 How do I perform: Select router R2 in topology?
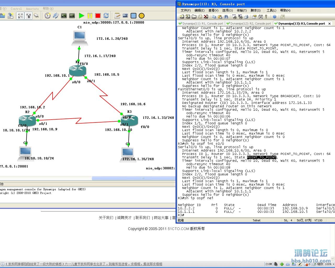pos(27,121)
